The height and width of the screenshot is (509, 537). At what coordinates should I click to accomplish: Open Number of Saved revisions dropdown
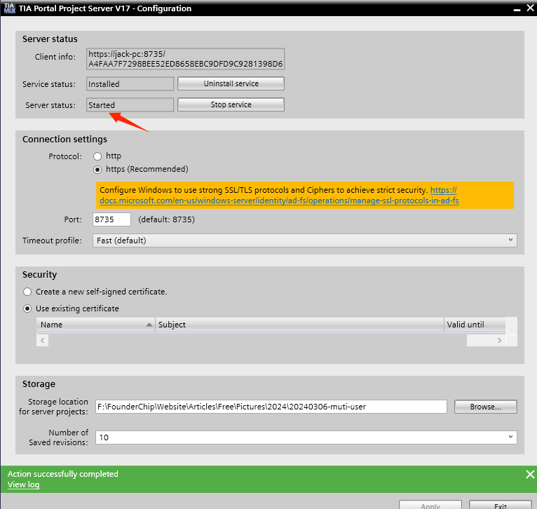coord(306,437)
